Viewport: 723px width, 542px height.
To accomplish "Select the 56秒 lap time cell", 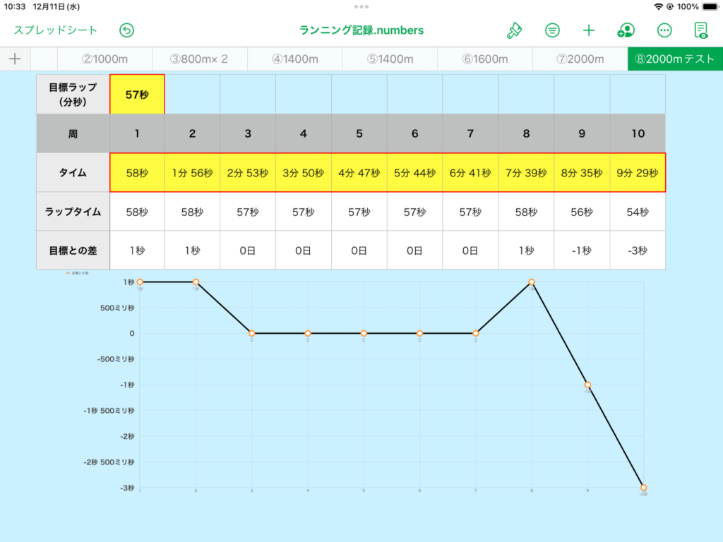I will [x=582, y=212].
